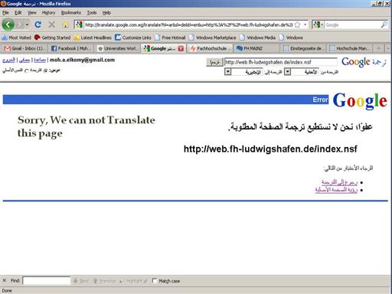Enable the Match case checkbox
The height and width of the screenshot is (294, 392).
[154, 281]
